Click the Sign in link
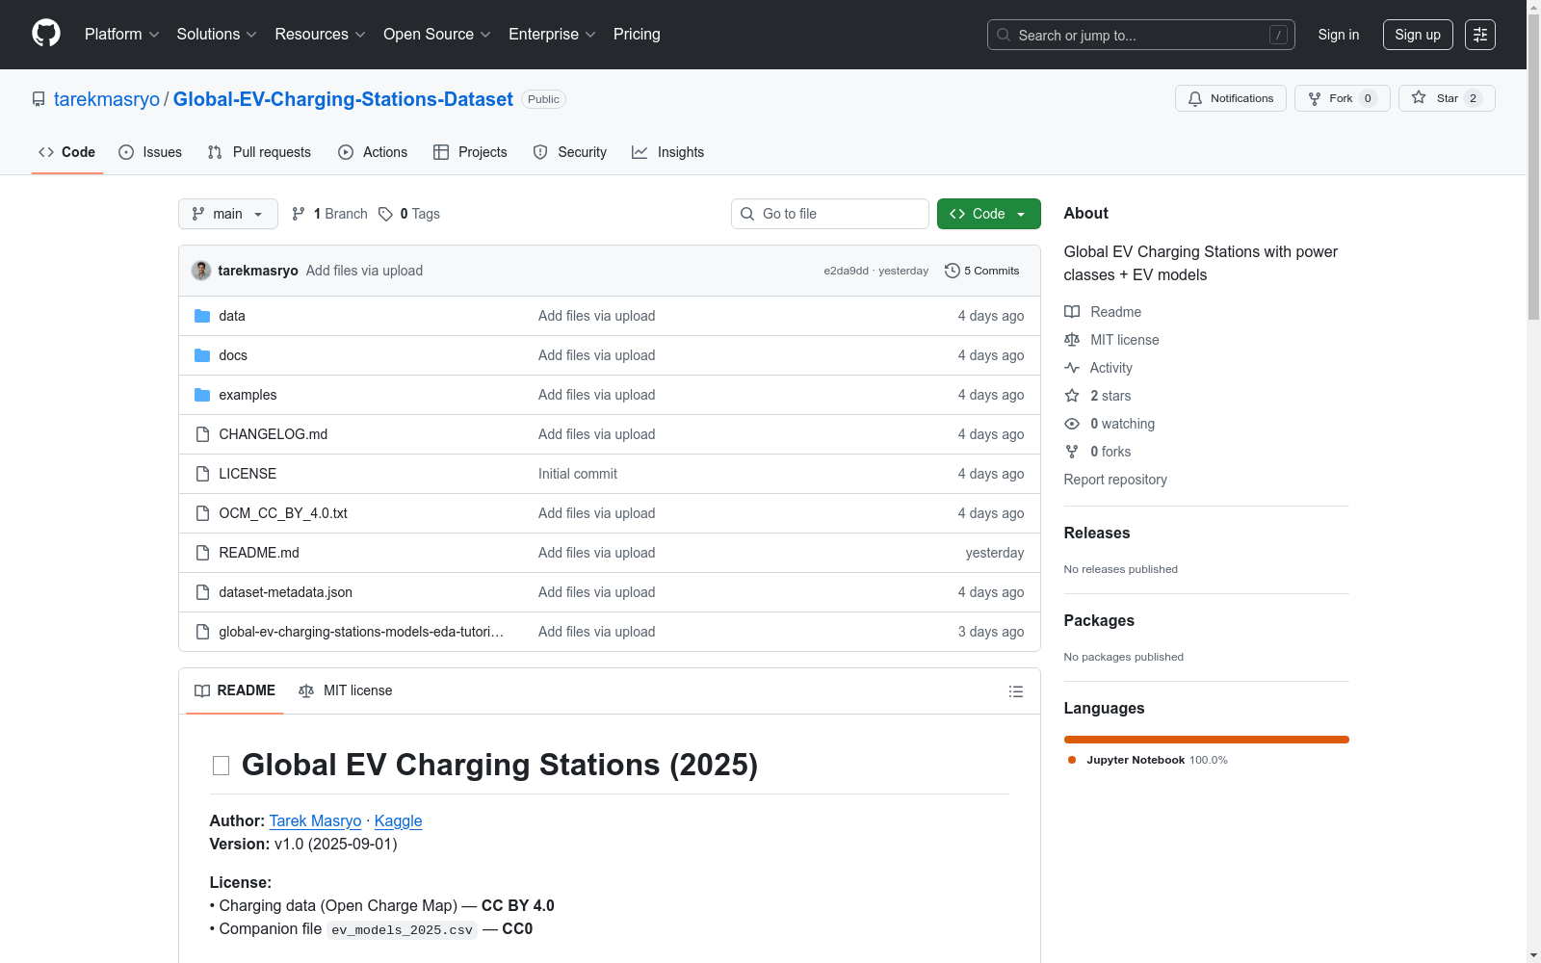1541x963 pixels. 1339,35
